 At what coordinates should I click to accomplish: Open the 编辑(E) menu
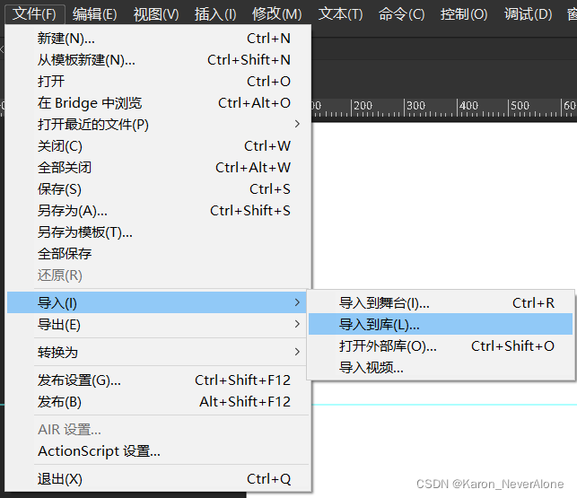pyautogui.click(x=94, y=14)
